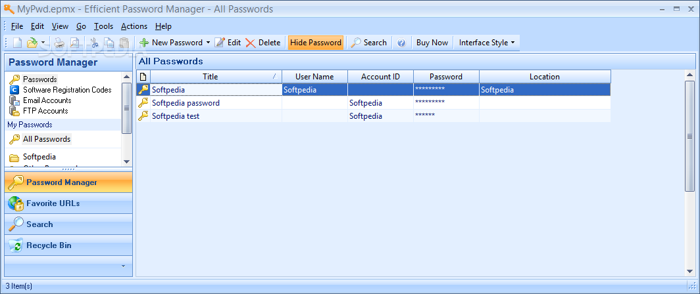Click key icon of Softpedia test row
The image size is (700, 294).
pos(143,116)
